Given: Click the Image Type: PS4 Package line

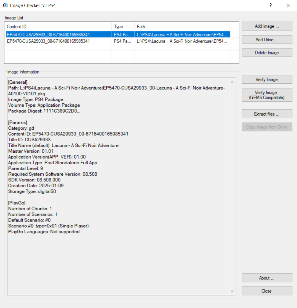Looking at the screenshot, I should 36,99.
